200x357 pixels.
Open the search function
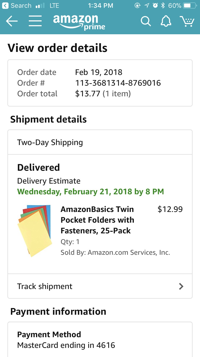[146, 21]
